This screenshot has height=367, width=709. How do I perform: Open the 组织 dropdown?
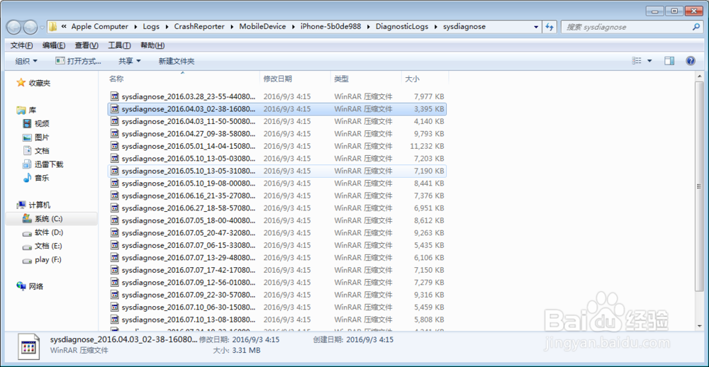tap(26, 61)
